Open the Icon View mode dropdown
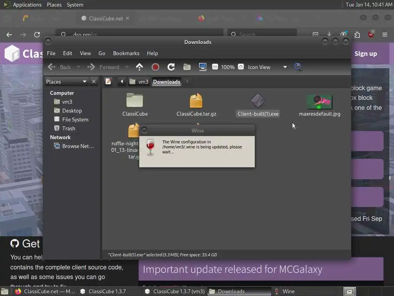Viewport: 394px width, 296px height. pyautogui.click(x=267, y=67)
